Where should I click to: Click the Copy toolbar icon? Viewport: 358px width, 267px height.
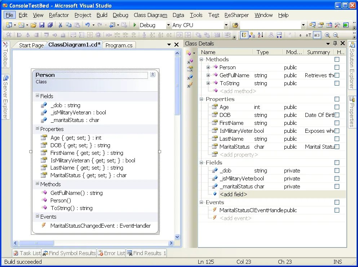(68, 25)
